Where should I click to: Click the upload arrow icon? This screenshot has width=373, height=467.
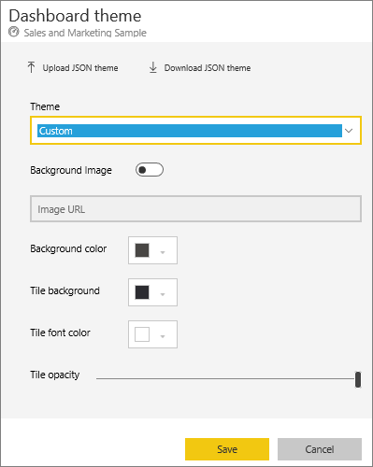tap(31, 67)
